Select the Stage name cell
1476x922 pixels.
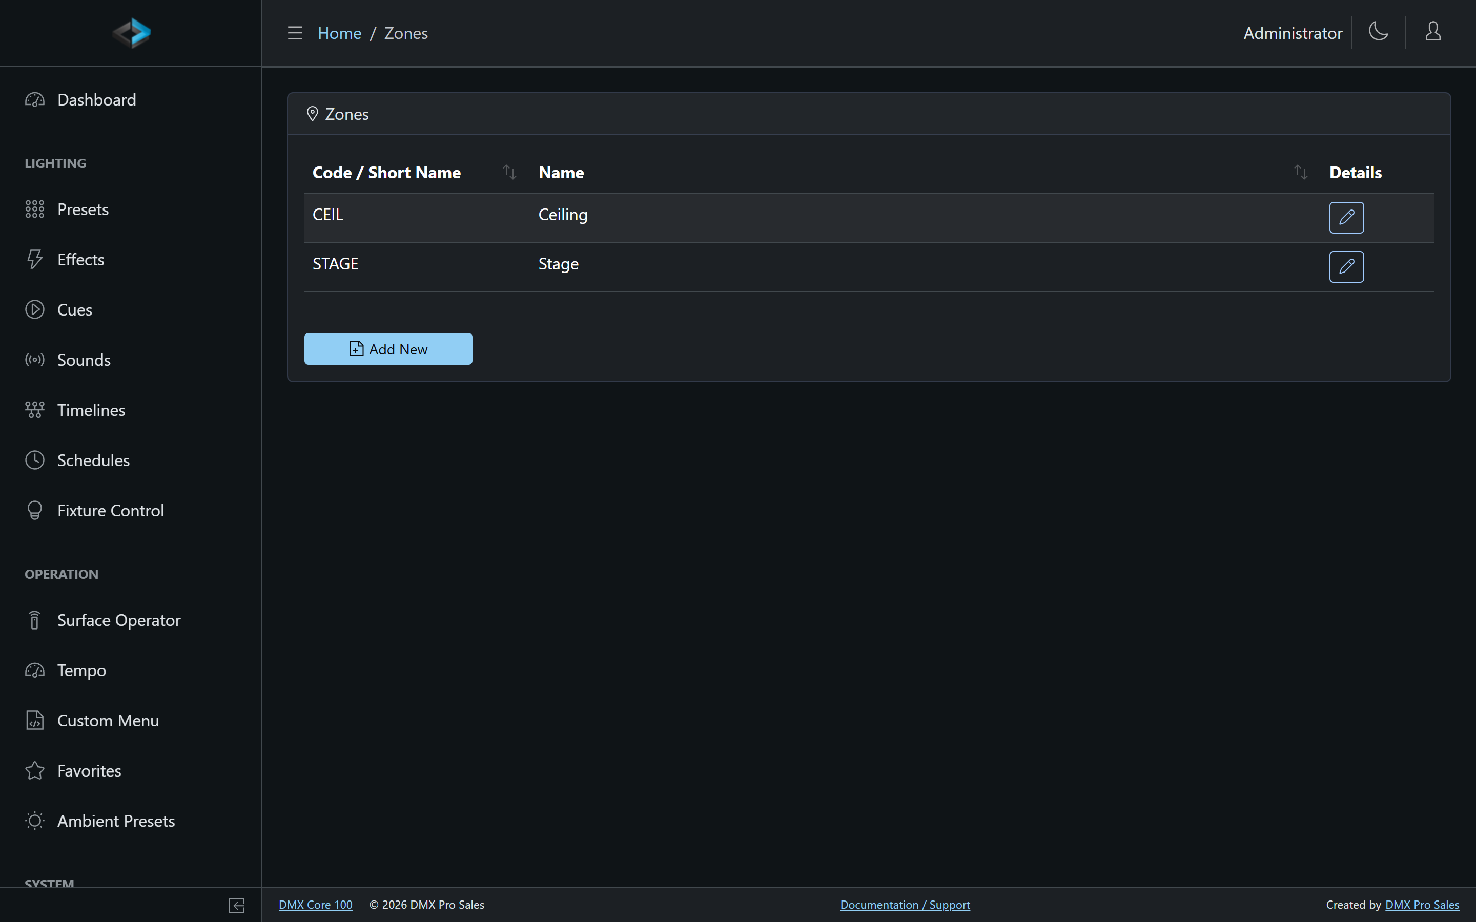tap(926, 266)
